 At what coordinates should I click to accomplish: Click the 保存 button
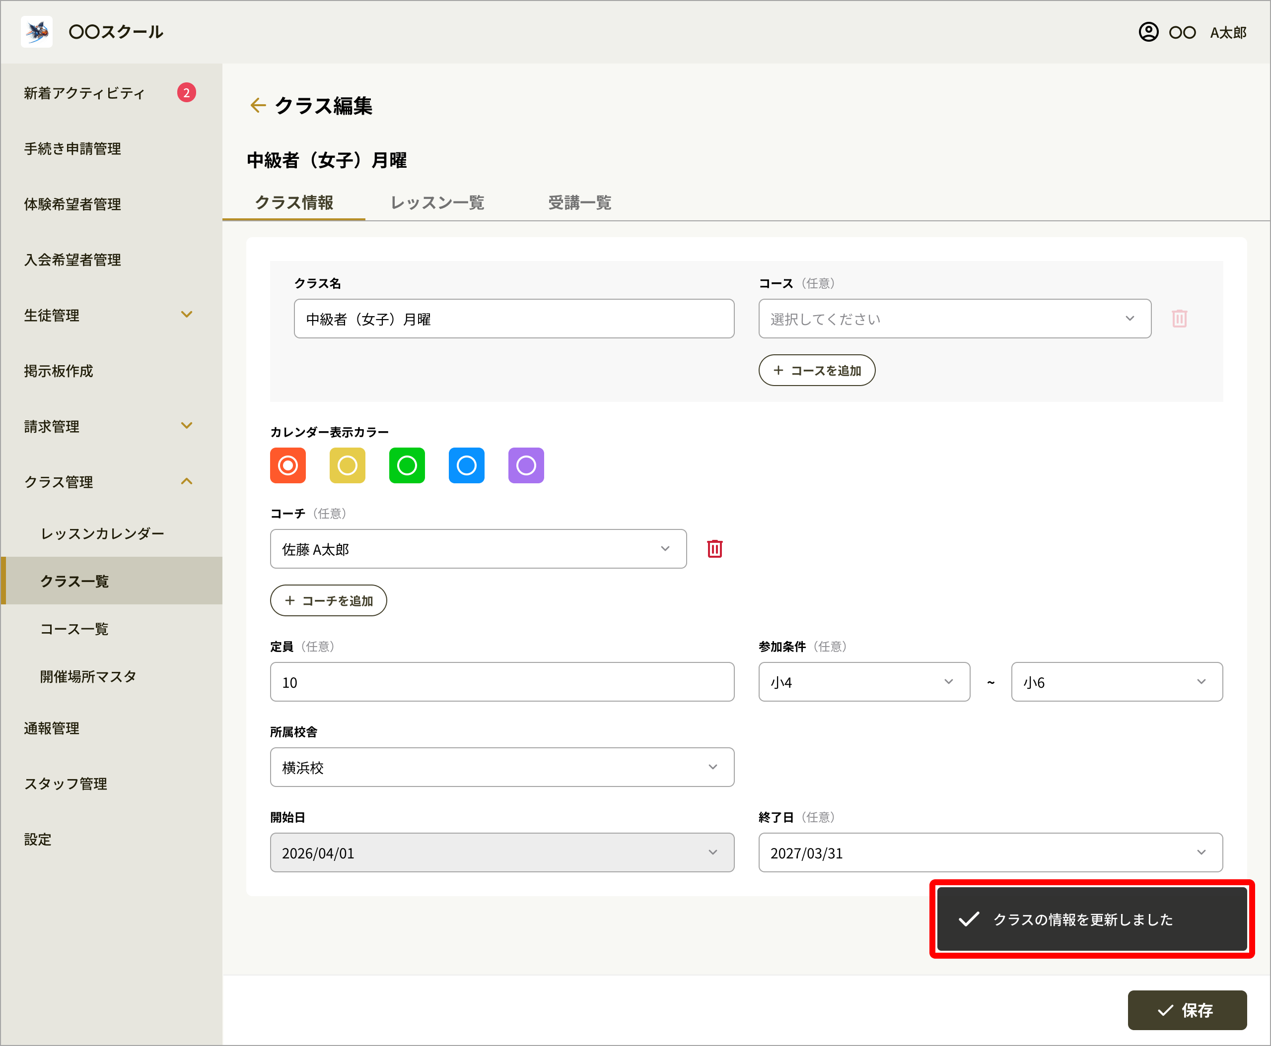coord(1187,1010)
